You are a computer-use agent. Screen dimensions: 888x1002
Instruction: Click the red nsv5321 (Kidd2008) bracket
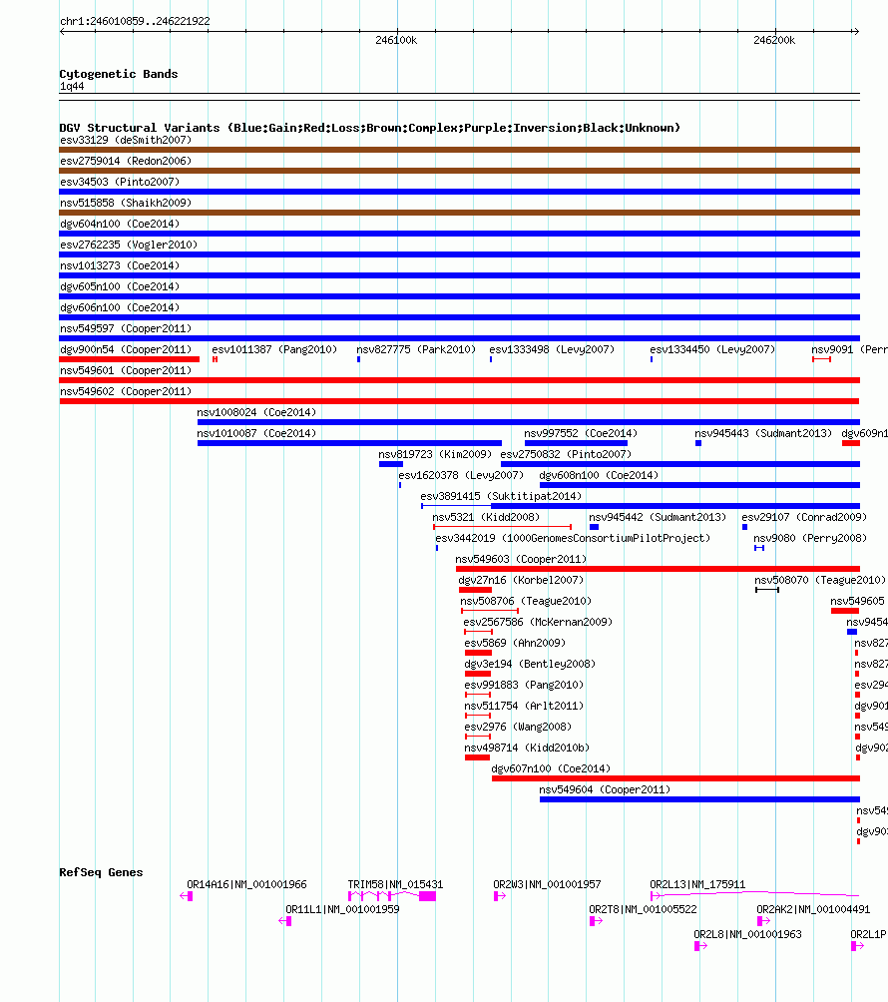click(x=502, y=527)
